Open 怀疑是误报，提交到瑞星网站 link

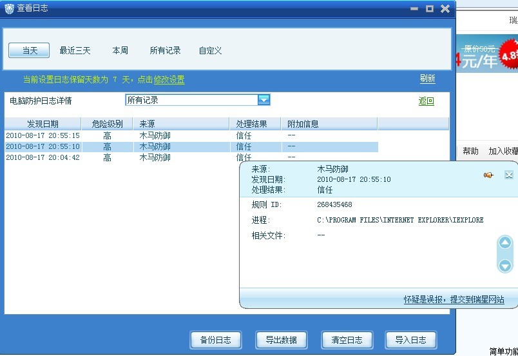click(454, 299)
